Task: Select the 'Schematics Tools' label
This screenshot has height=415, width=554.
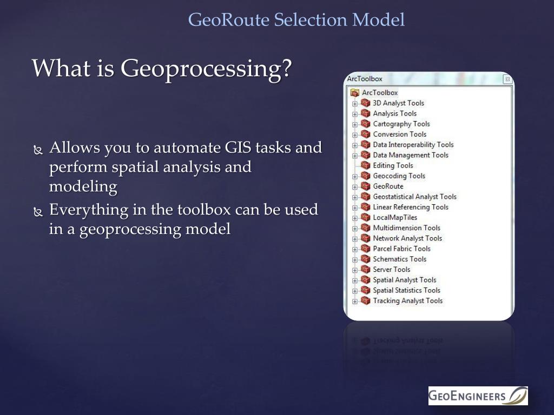Action: click(x=400, y=259)
